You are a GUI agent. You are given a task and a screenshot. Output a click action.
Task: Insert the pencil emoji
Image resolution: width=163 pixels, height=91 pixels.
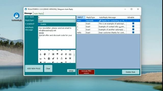pyautogui.click(x=45, y=58)
